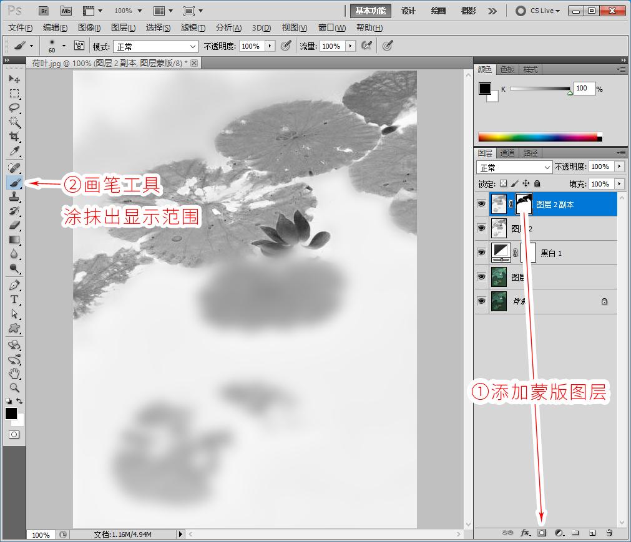The width and height of the screenshot is (631, 542).
Task: Select the Blur tool
Action: [14, 254]
